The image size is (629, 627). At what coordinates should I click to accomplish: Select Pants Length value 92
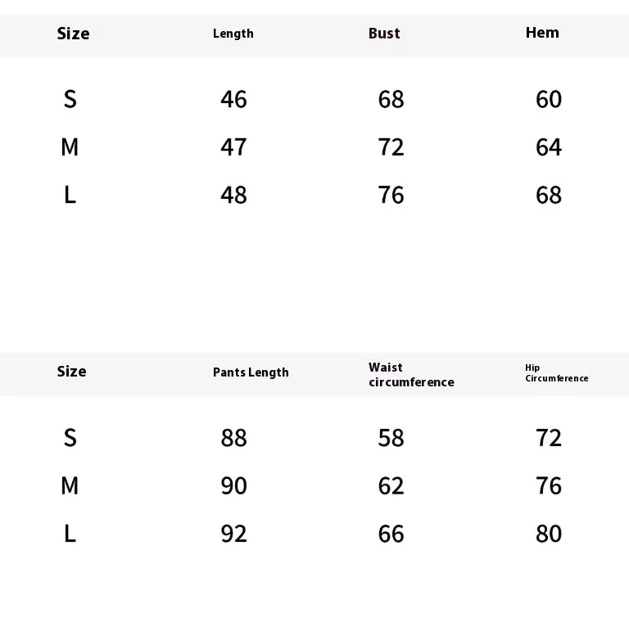point(233,534)
